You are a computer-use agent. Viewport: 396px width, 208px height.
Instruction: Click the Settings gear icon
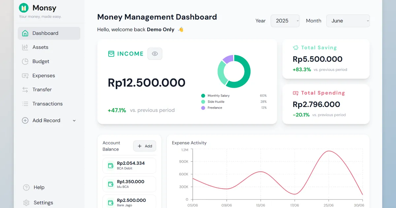[x=26, y=203]
